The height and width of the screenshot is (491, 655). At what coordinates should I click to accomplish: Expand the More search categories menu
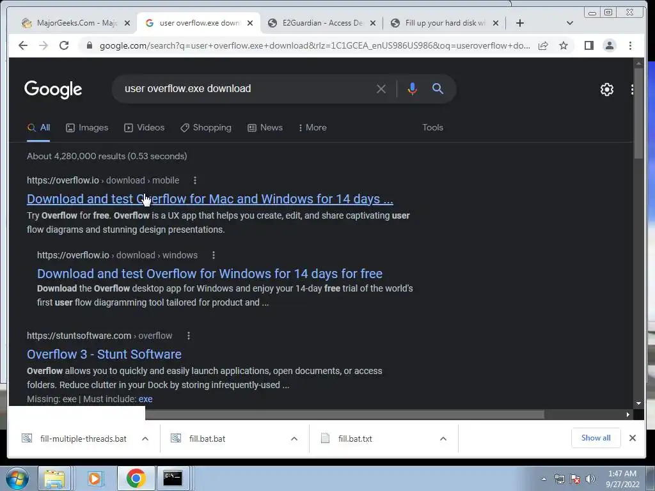pyautogui.click(x=312, y=128)
